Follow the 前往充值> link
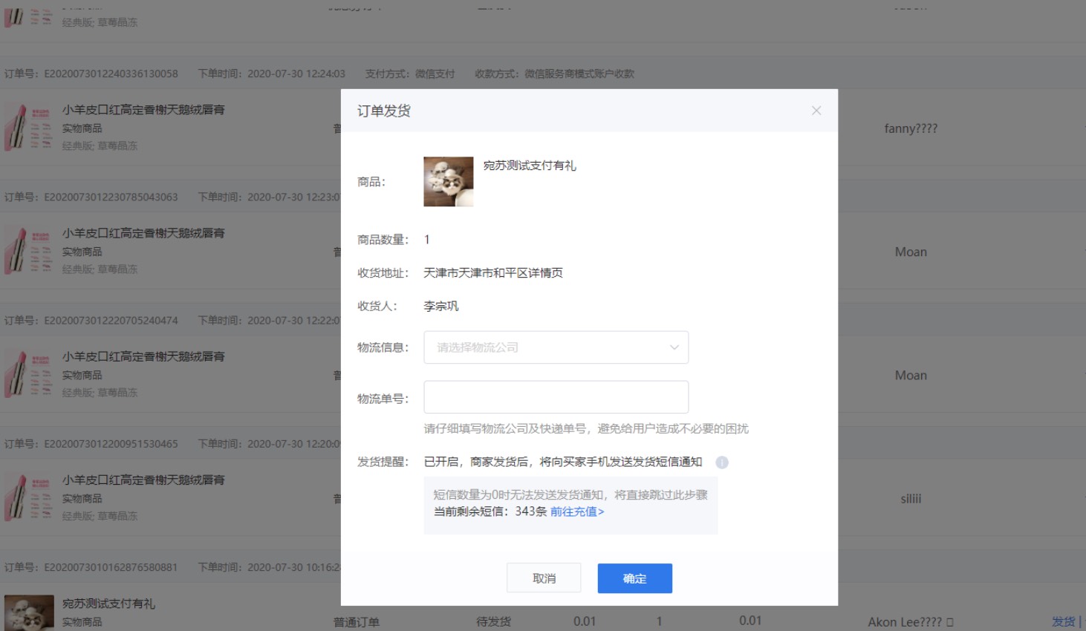This screenshot has height=631, width=1086. (577, 511)
